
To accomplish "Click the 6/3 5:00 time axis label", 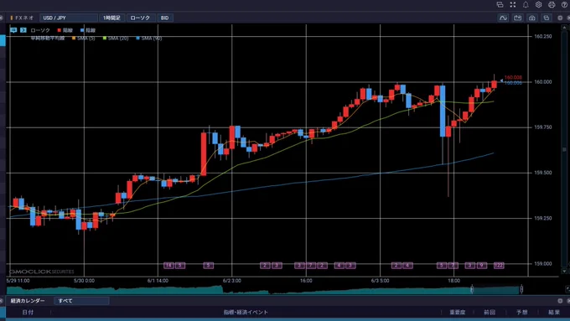I will click(x=381, y=281).
